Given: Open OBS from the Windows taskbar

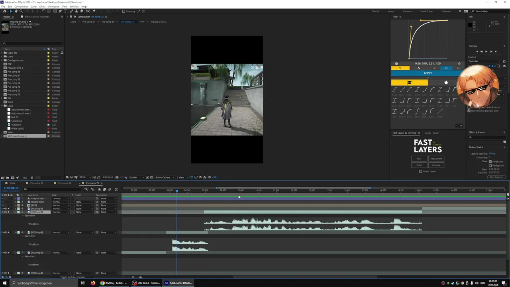Looking at the screenshot, I should coord(146,283).
